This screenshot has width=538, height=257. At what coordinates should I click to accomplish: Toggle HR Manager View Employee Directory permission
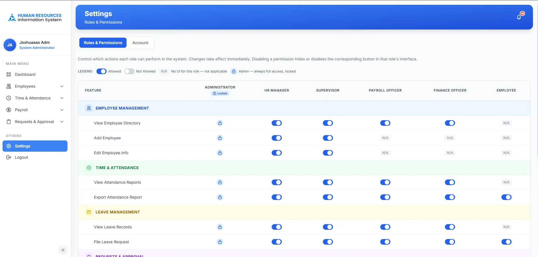click(277, 123)
